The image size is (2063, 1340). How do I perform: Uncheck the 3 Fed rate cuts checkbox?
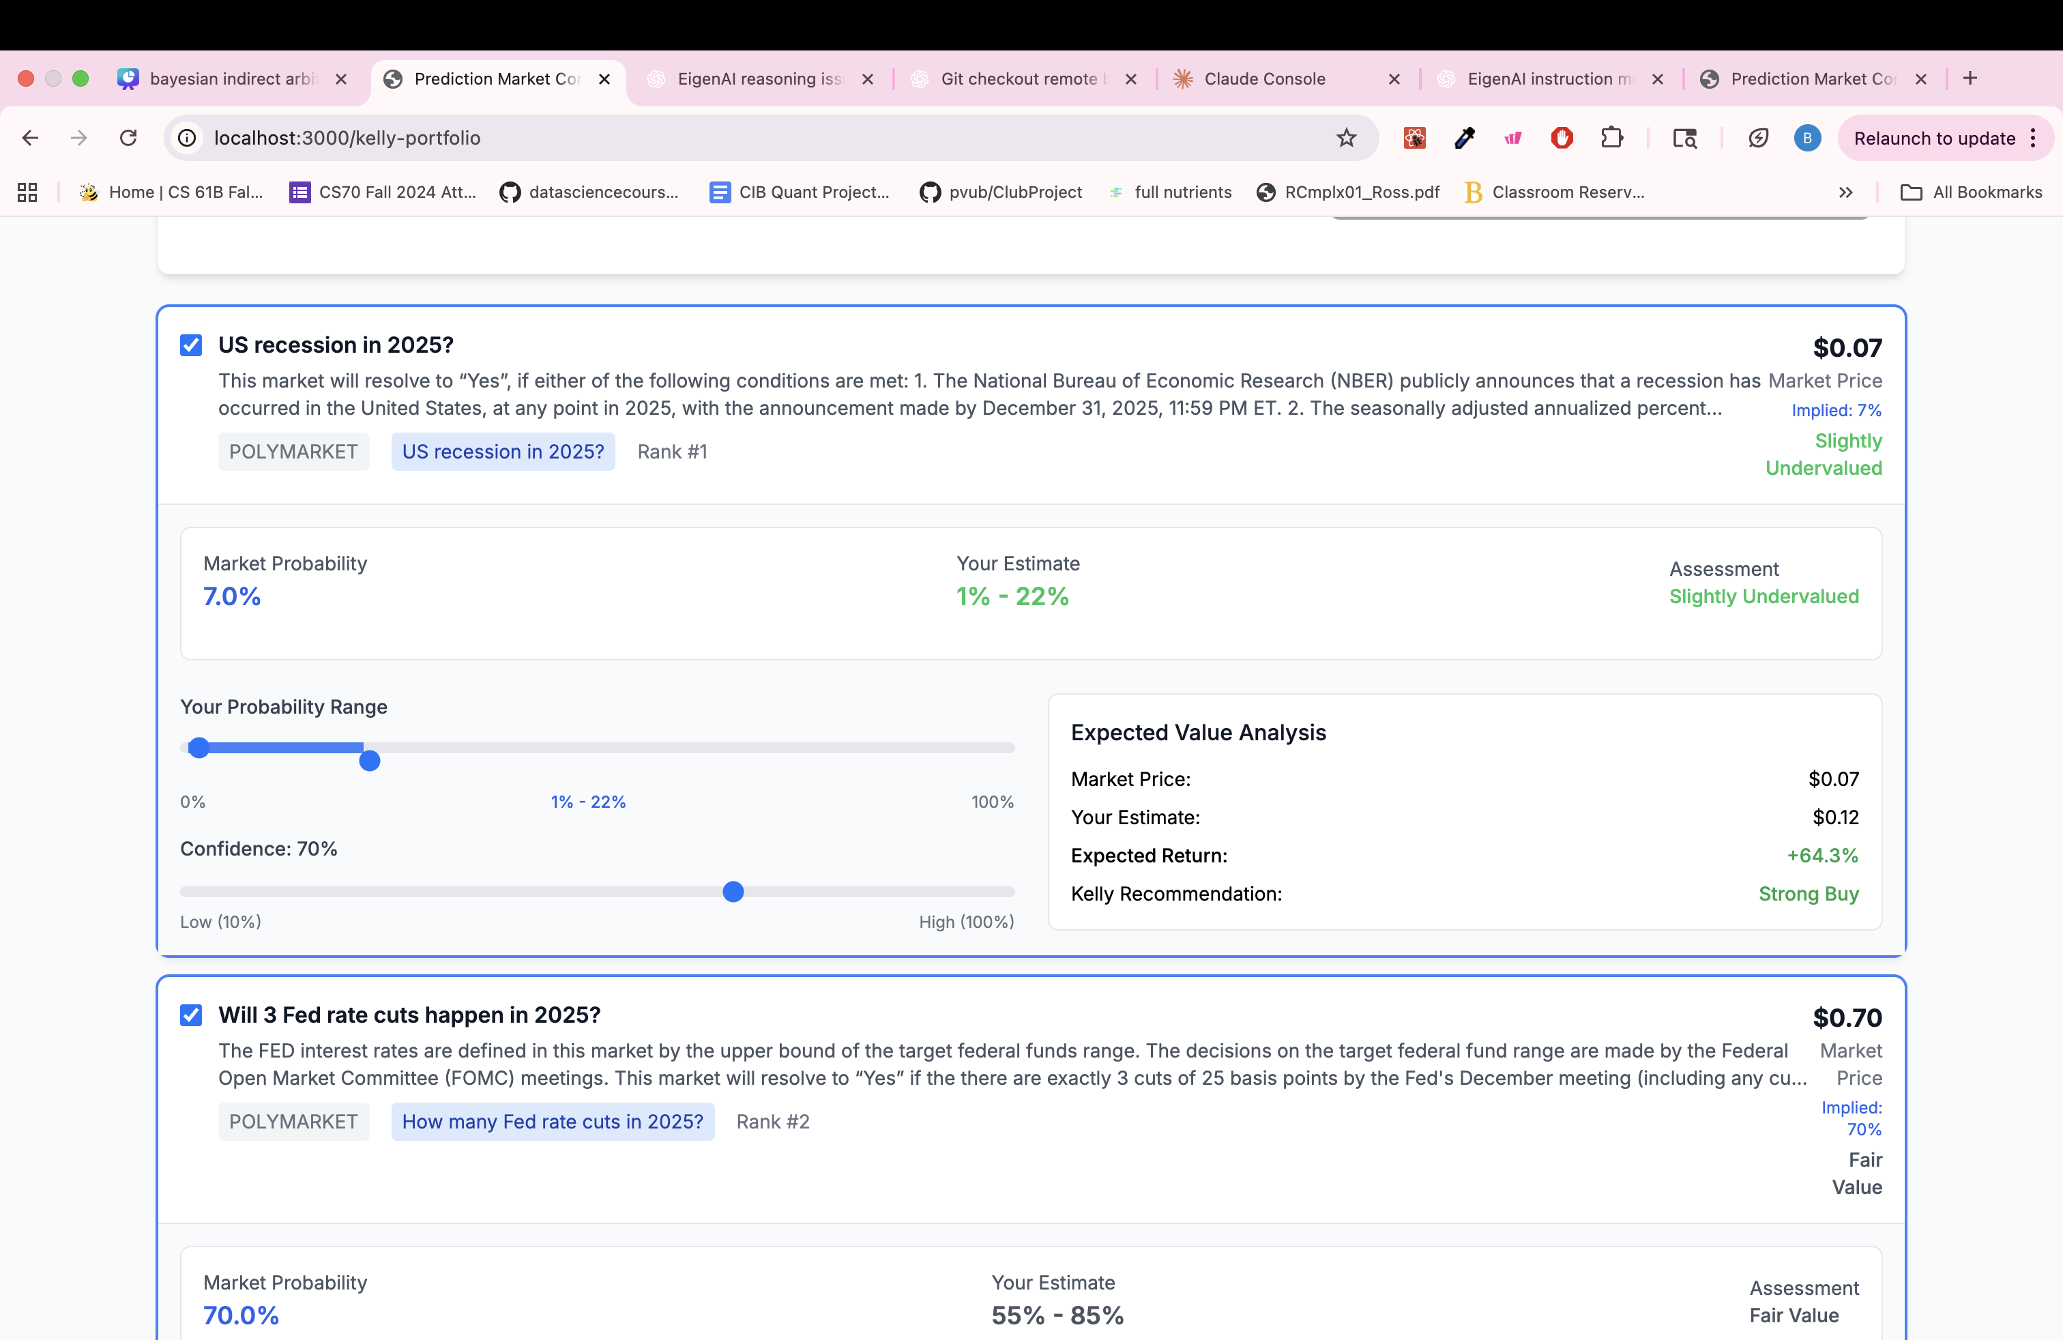(x=191, y=1015)
